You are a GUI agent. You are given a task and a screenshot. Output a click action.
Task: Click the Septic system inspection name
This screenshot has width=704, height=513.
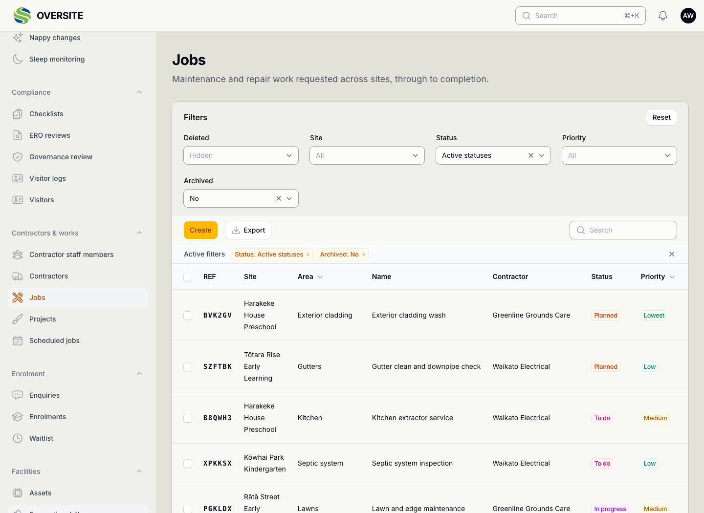click(x=412, y=464)
